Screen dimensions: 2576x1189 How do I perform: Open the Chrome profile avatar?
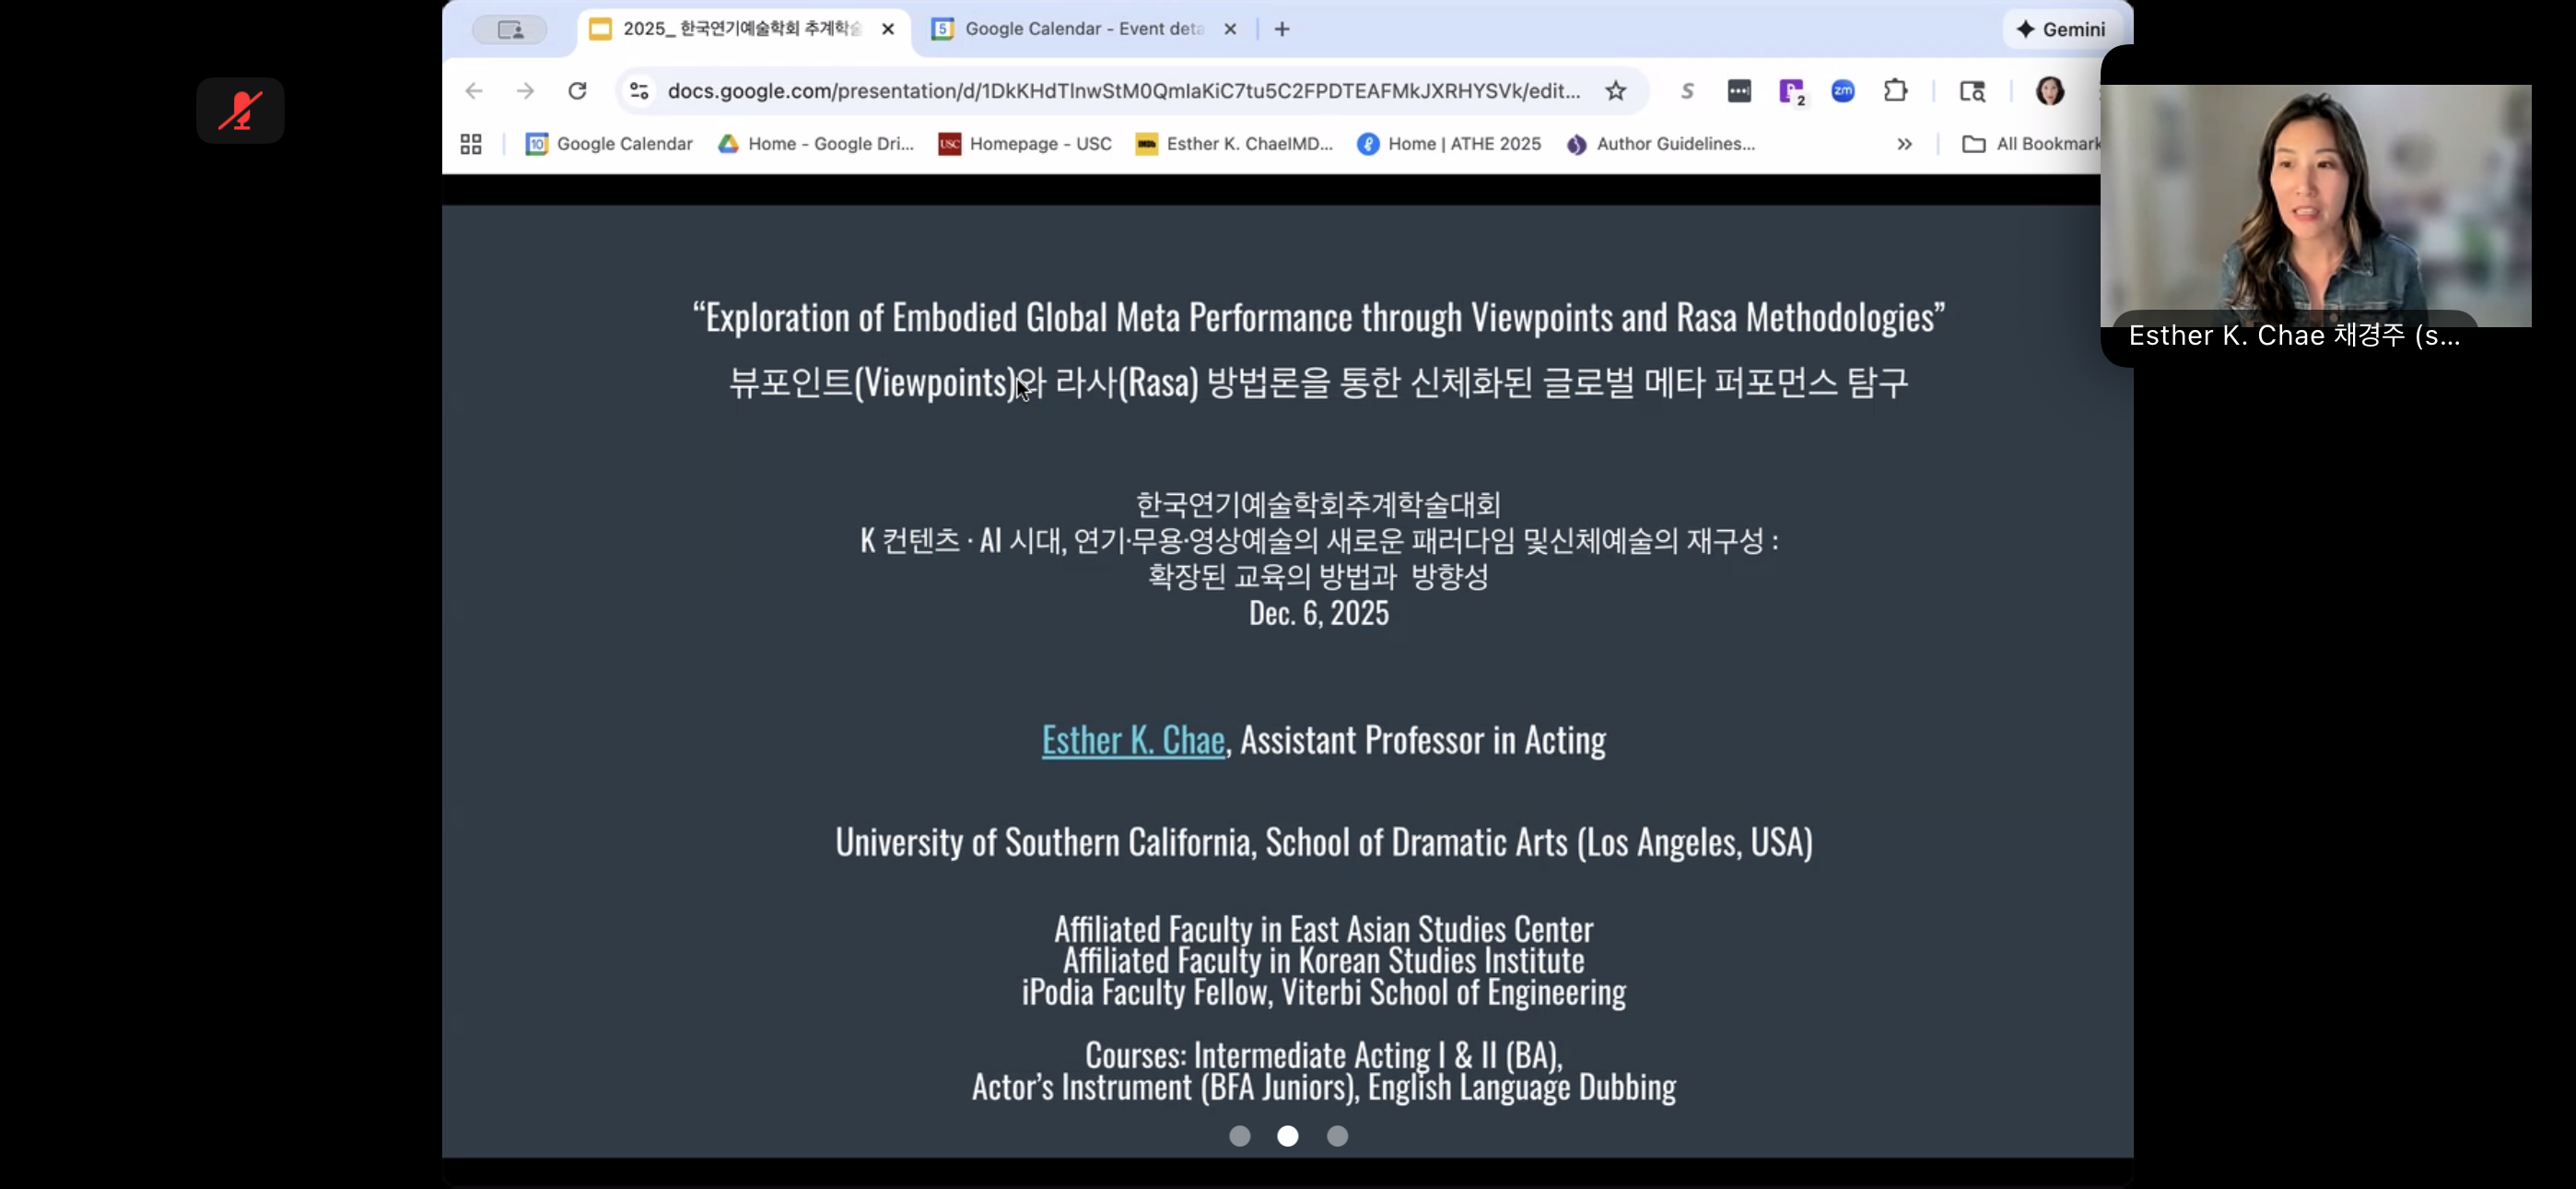pos(2049,91)
